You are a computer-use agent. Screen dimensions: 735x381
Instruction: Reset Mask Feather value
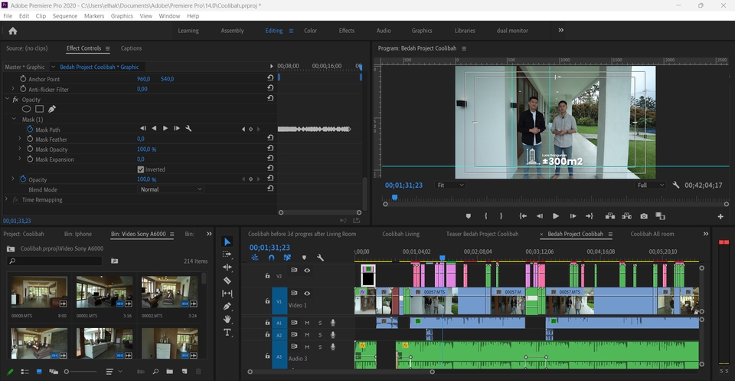(x=270, y=139)
